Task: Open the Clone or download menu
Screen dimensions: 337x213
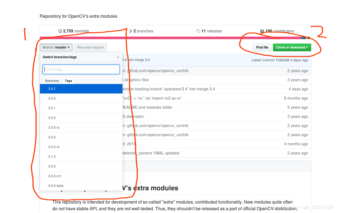Action: (x=292, y=47)
